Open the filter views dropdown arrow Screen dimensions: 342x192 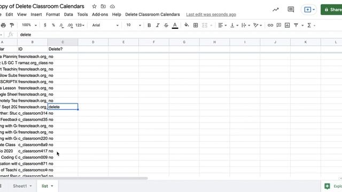[302, 26]
